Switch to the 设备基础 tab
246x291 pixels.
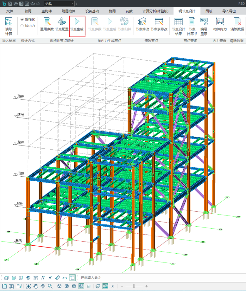pos(92,11)
